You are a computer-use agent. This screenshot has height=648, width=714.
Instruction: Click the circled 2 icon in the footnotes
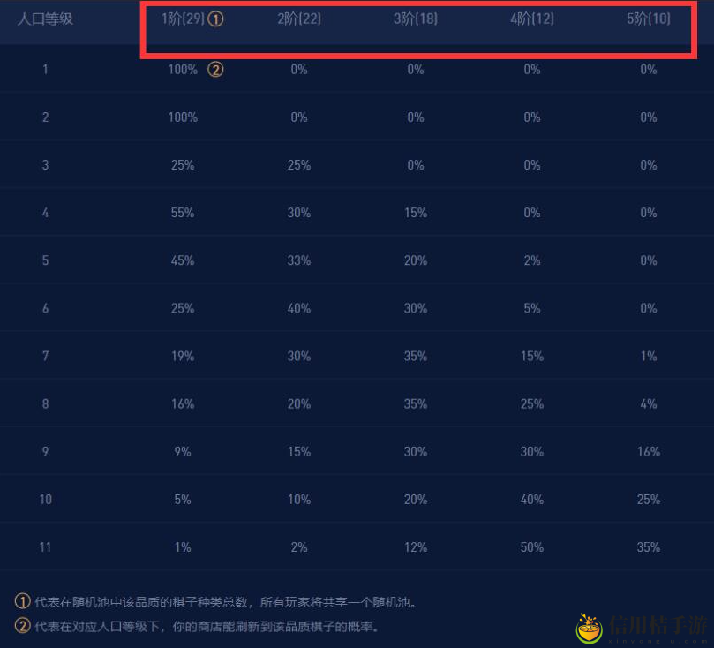point(22,626)
